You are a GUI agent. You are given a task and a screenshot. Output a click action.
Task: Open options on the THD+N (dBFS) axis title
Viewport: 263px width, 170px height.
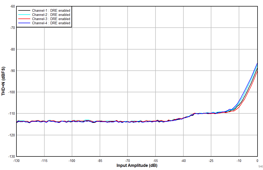(x=4, y=80)
